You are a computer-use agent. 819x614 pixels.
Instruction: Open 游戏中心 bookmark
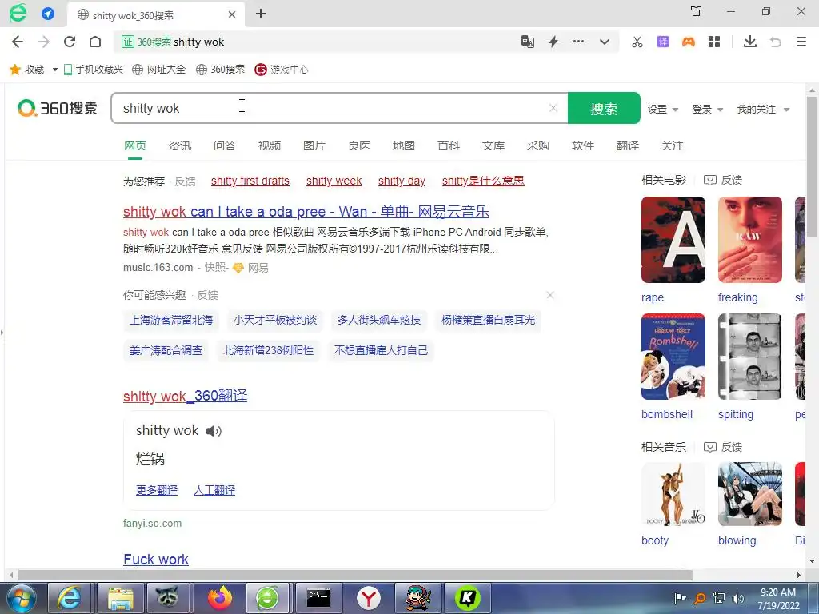coord(281,70)
